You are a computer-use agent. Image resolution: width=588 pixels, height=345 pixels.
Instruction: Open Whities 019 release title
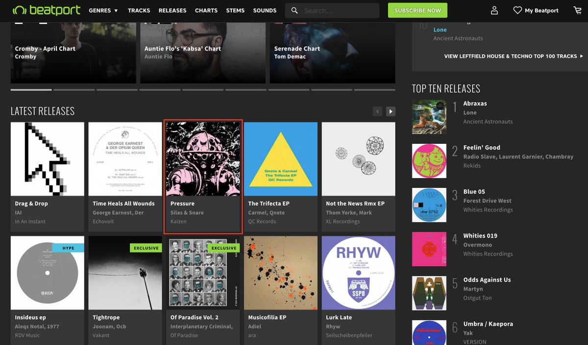[480, 236]
